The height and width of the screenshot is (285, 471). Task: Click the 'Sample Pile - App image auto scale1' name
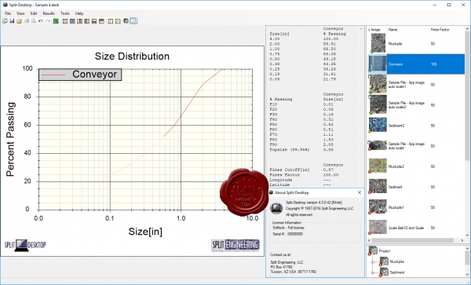[x=406, y=84]
